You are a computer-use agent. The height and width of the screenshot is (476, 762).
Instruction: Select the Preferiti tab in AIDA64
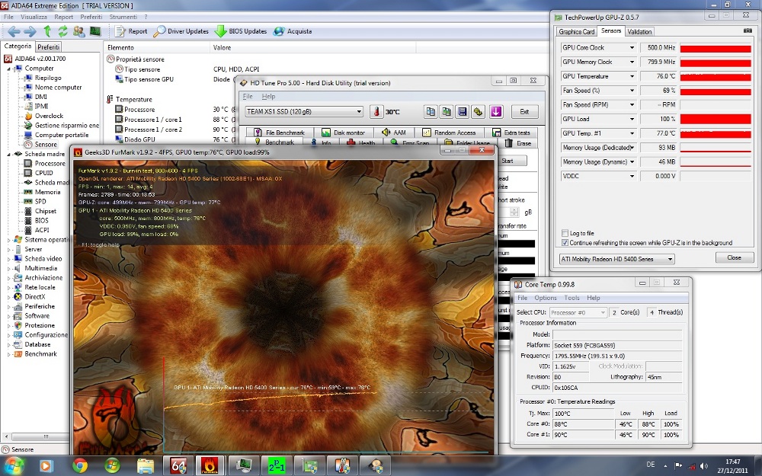pos(49,47)
